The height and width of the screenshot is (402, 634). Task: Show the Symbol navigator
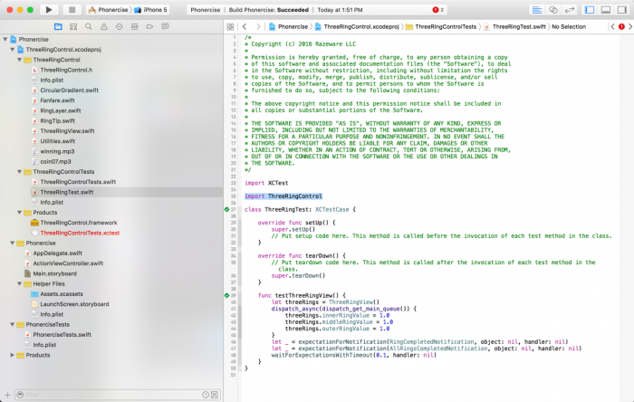73,26
